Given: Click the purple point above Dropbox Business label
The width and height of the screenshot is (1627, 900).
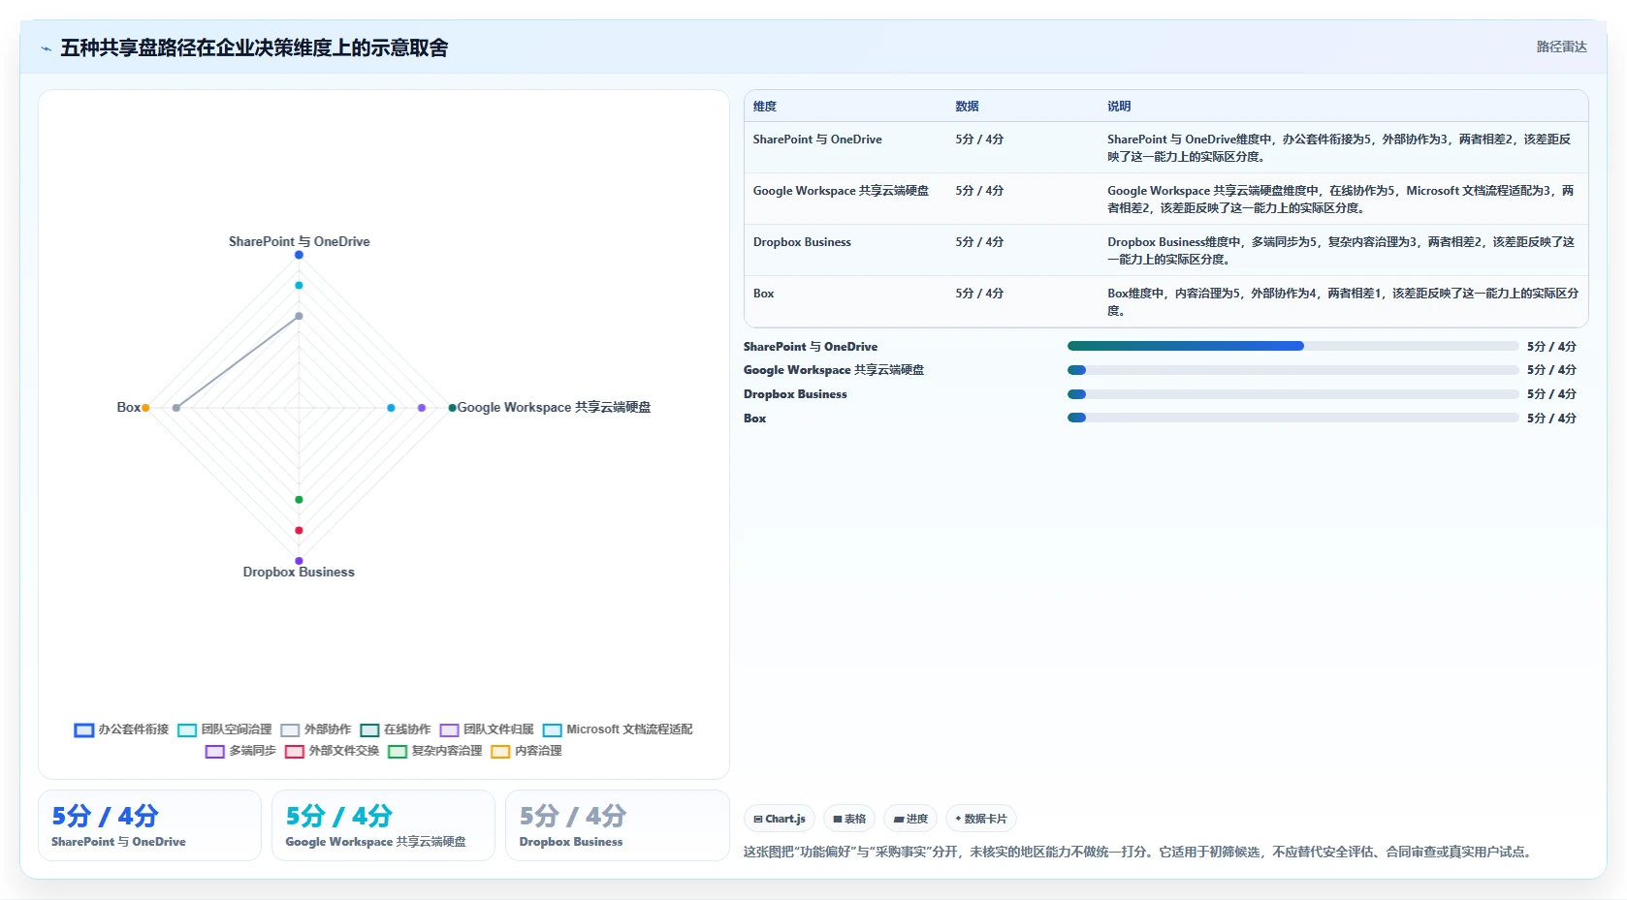Looking at the screenshot, I should coord(299,561).
